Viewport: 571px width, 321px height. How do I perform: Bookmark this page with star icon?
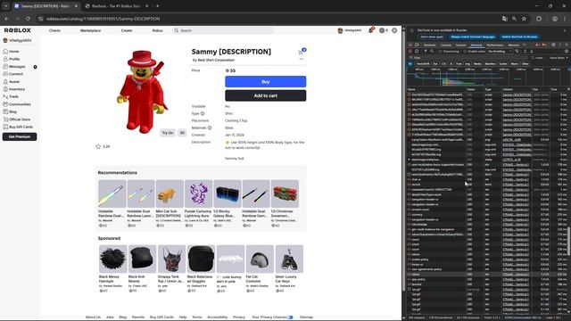[x=524, y=19]
